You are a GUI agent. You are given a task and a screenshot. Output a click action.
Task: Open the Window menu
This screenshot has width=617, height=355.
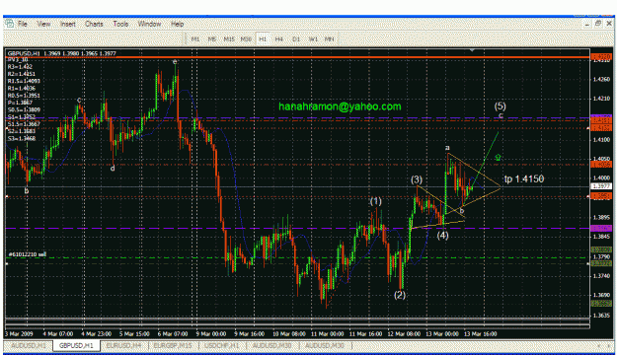pyautogui.click(x=149, y=24)
